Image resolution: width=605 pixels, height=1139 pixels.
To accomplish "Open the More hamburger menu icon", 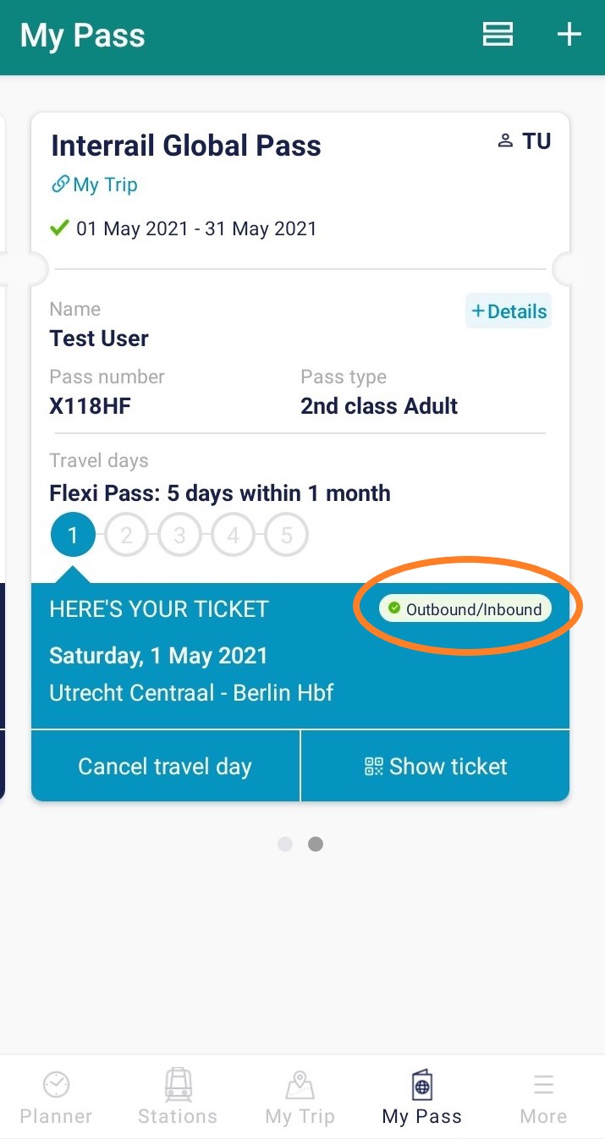I will pyautogui.click(x=543, y=1084).
